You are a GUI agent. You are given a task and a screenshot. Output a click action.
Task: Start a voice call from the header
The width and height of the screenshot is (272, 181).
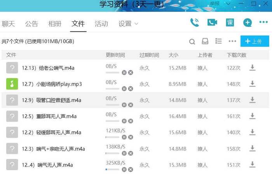pos(195,23)
